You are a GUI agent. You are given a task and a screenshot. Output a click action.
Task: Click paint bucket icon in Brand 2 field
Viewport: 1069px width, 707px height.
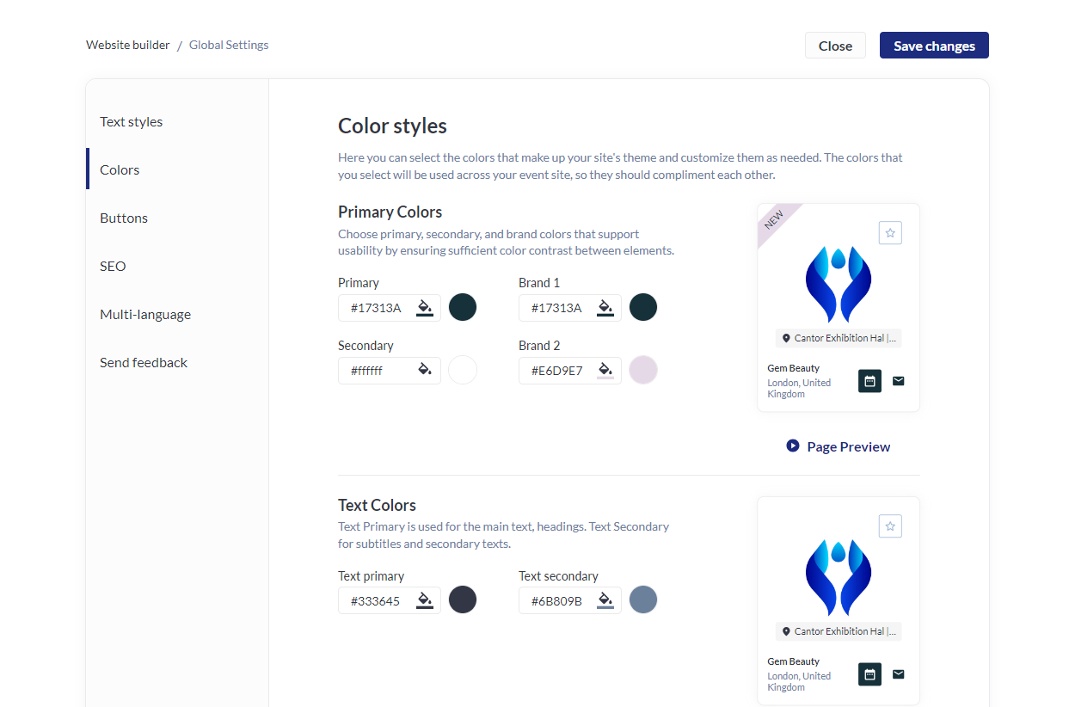point(605,370)
